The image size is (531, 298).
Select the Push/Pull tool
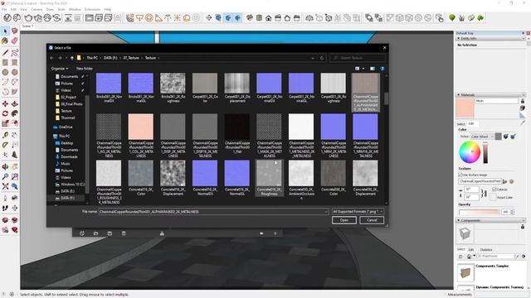15,103
